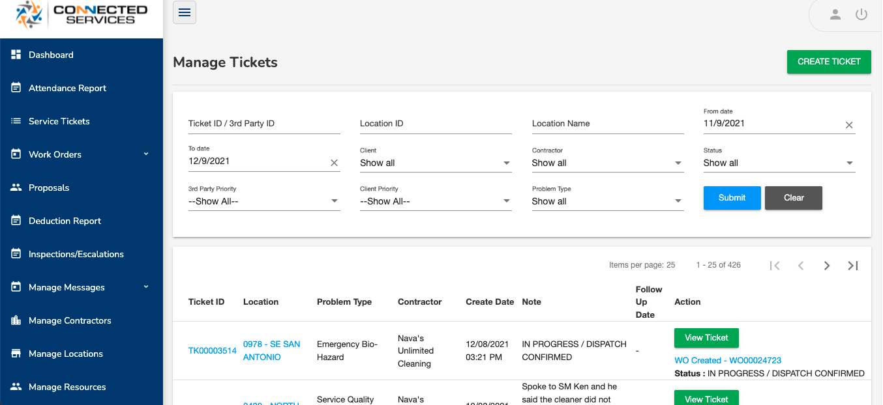Click the Manage Contractors briefcase icon
Screen dimensions: 883x405
[x=16, y=320]
